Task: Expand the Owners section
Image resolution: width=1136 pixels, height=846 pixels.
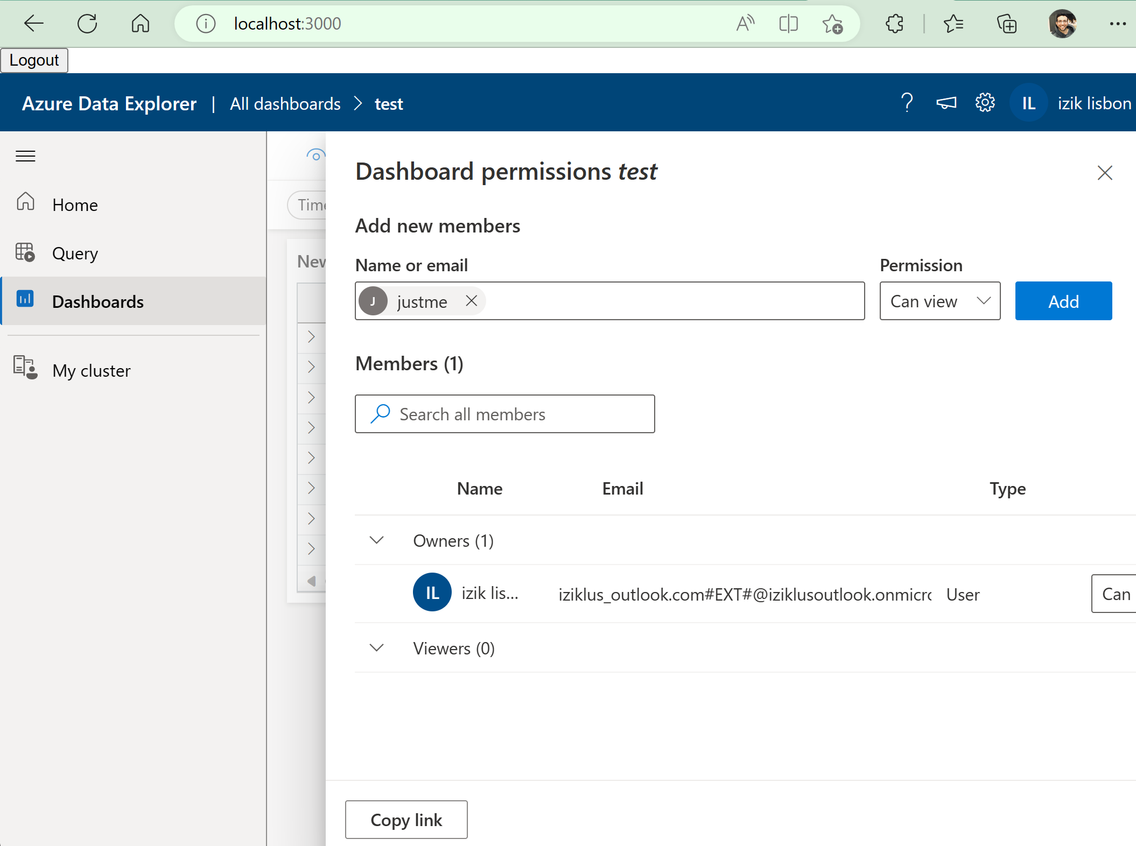Action: point(376,540)
